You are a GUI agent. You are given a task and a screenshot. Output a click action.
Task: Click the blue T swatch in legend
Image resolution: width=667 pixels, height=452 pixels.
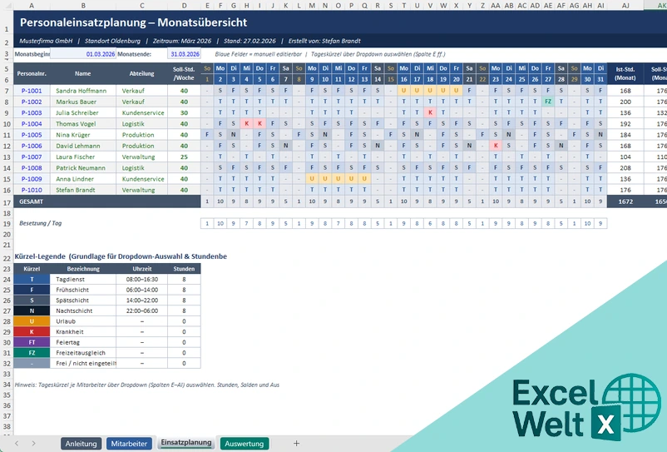32,280
